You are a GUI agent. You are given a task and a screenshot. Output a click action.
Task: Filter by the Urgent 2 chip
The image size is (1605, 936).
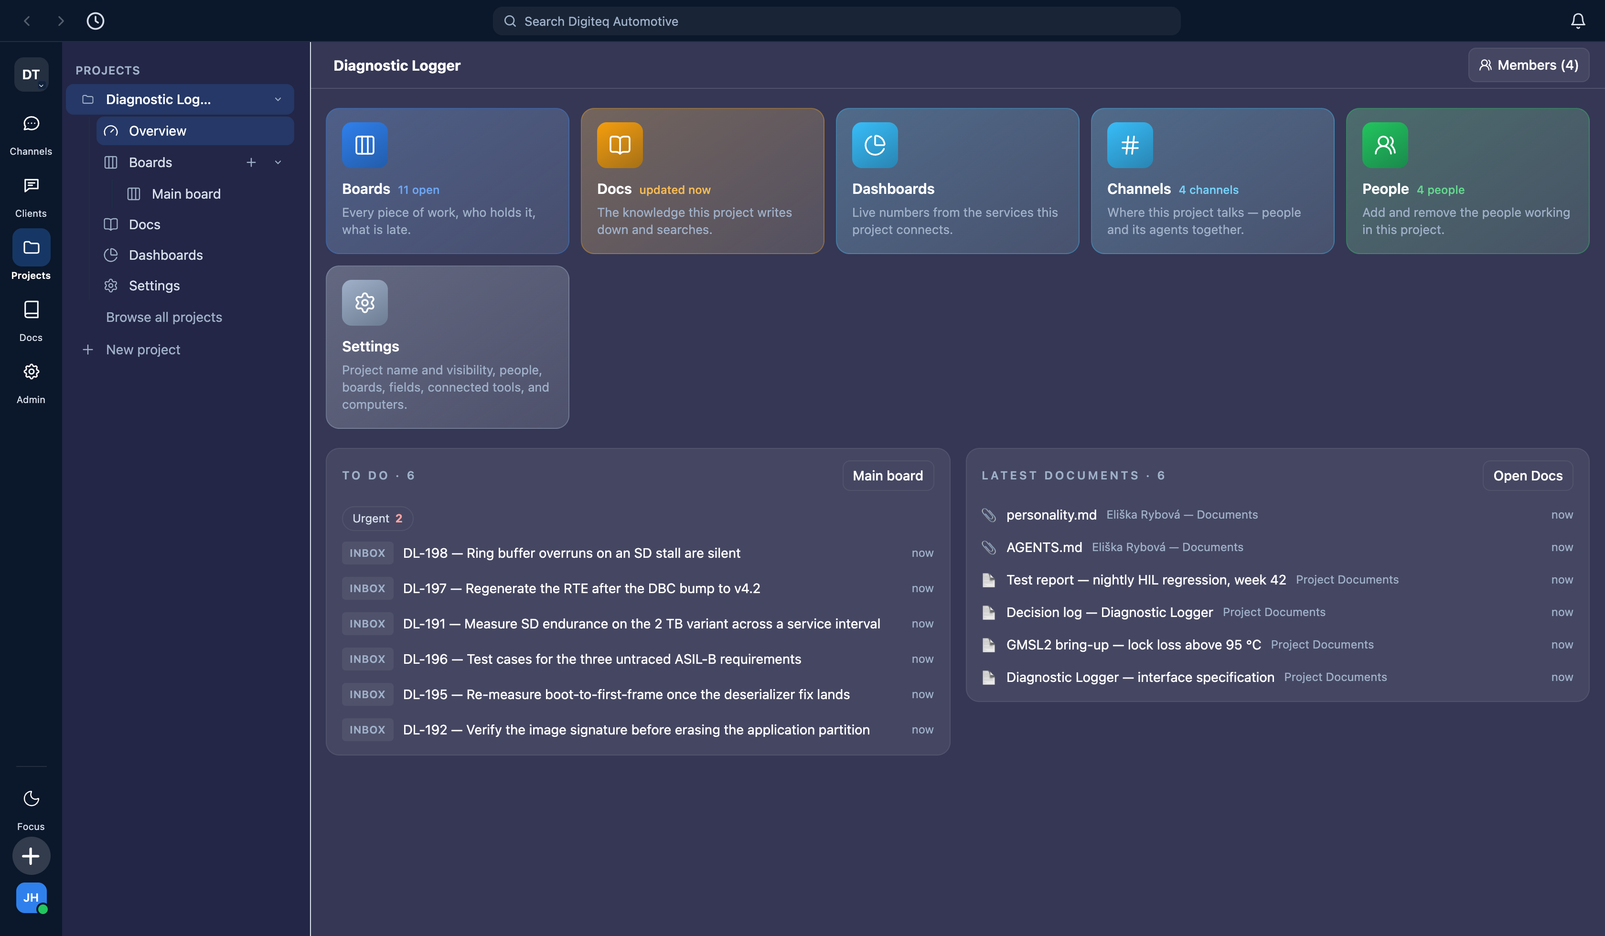pos(377,518)
